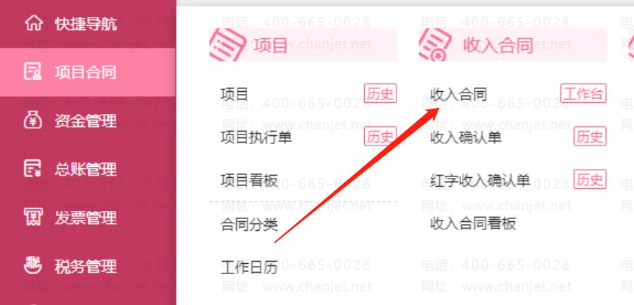Click 历史 badge next to 项目
Image resolution: width=634 pixels, height=305 pixels.
pos(380,94)
